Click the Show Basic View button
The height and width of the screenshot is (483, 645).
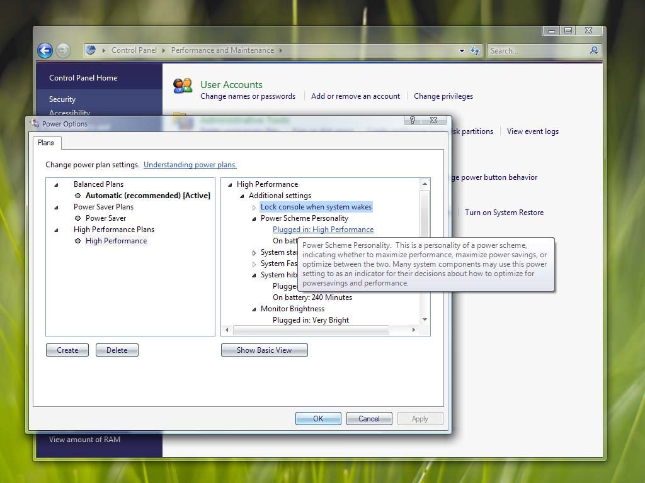coord(264,350)
